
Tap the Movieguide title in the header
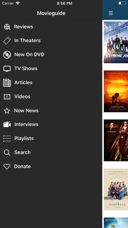point(51,13)
